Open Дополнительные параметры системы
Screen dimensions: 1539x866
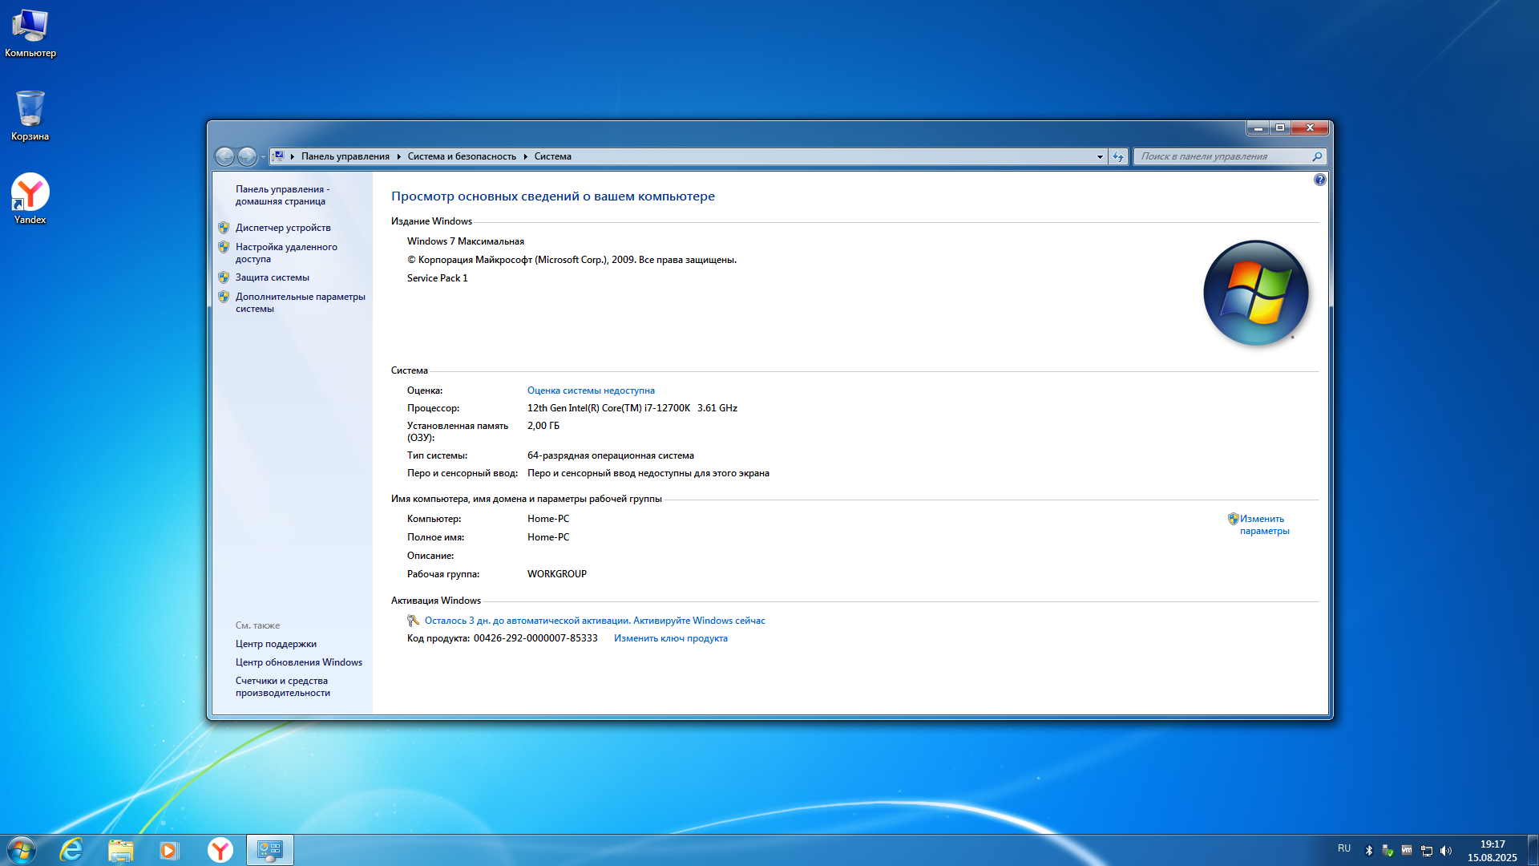point(301,302)
